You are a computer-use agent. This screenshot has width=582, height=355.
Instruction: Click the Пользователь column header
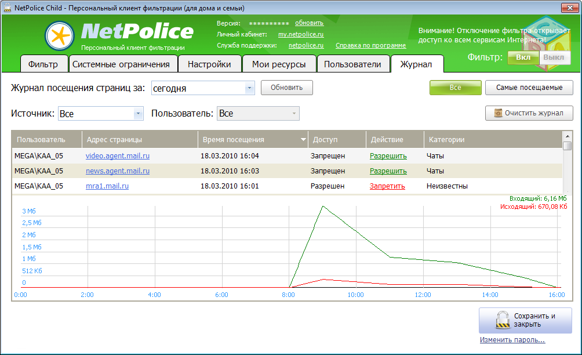pyautogui.click(x=47, y=140)
